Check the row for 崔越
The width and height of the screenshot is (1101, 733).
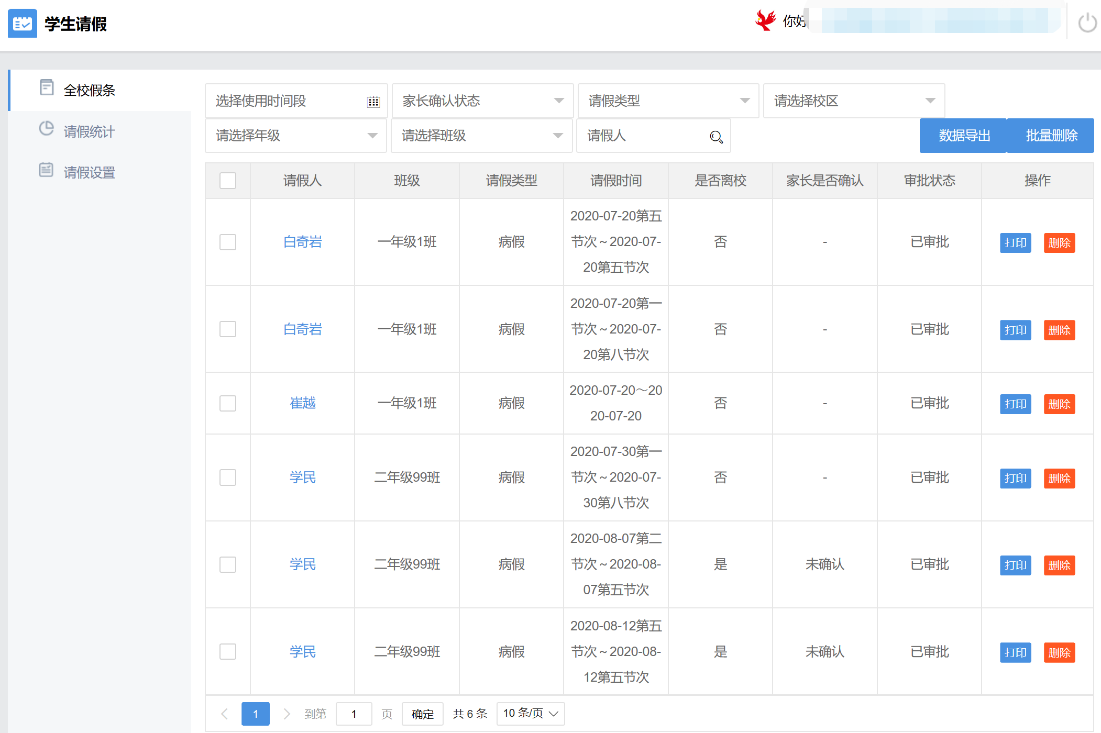(x=228, y=403)
